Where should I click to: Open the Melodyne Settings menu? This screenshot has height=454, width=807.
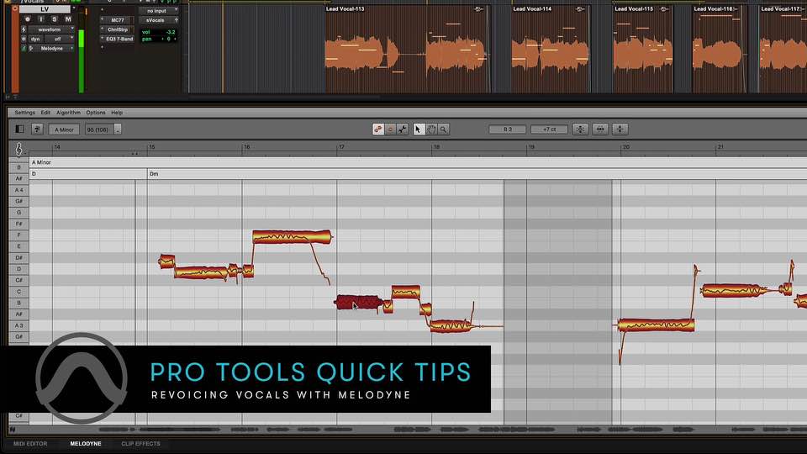click(24, 112)
